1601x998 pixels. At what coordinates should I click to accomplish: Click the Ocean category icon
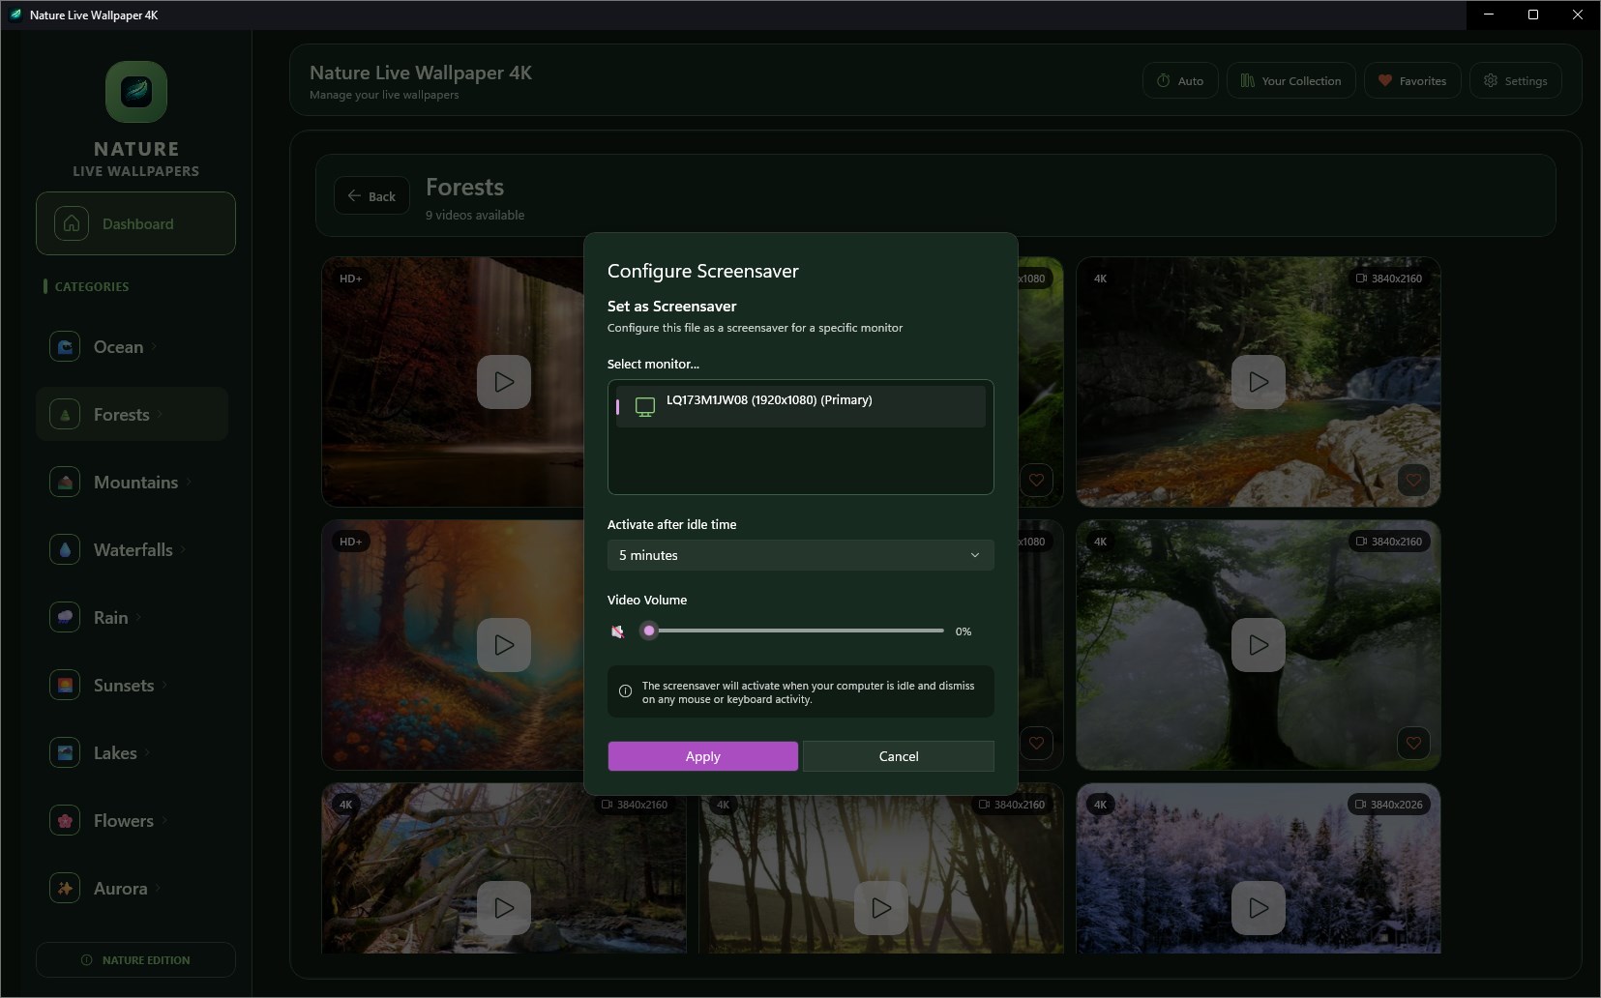coord(65,347)
